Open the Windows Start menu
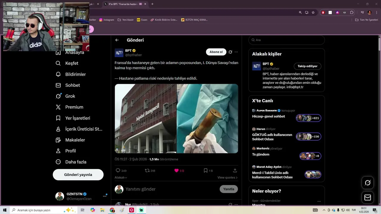The width and height of the screenshot is (381, 214). pyautogui.click(x=5, y=210)
